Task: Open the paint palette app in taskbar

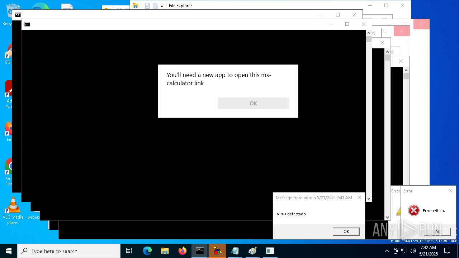Action: (252, 251)
